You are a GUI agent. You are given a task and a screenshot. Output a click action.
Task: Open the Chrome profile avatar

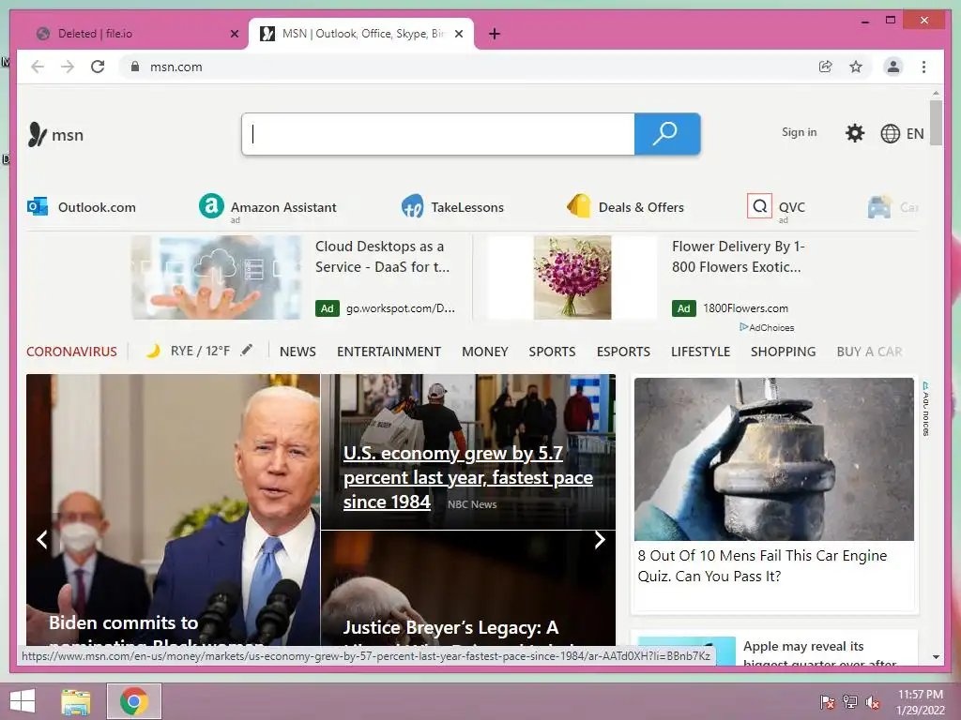click(893, 67)
